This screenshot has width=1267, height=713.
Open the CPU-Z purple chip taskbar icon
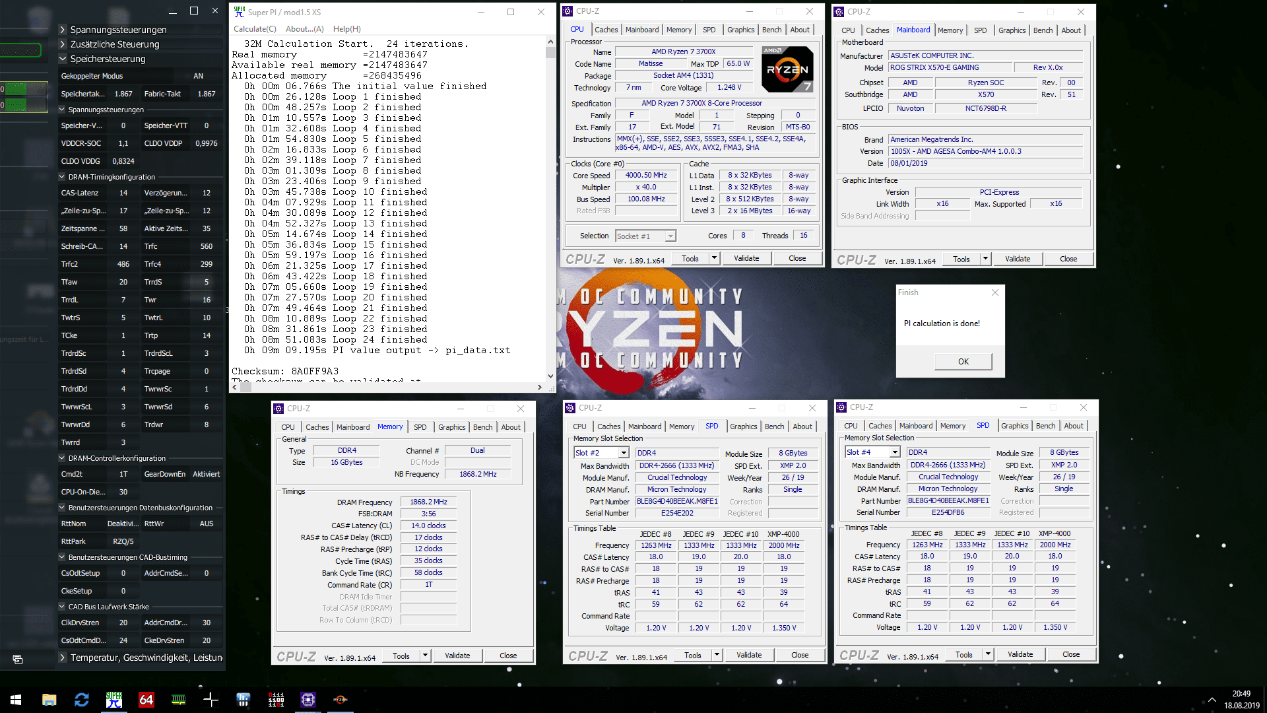pos(308,700)
